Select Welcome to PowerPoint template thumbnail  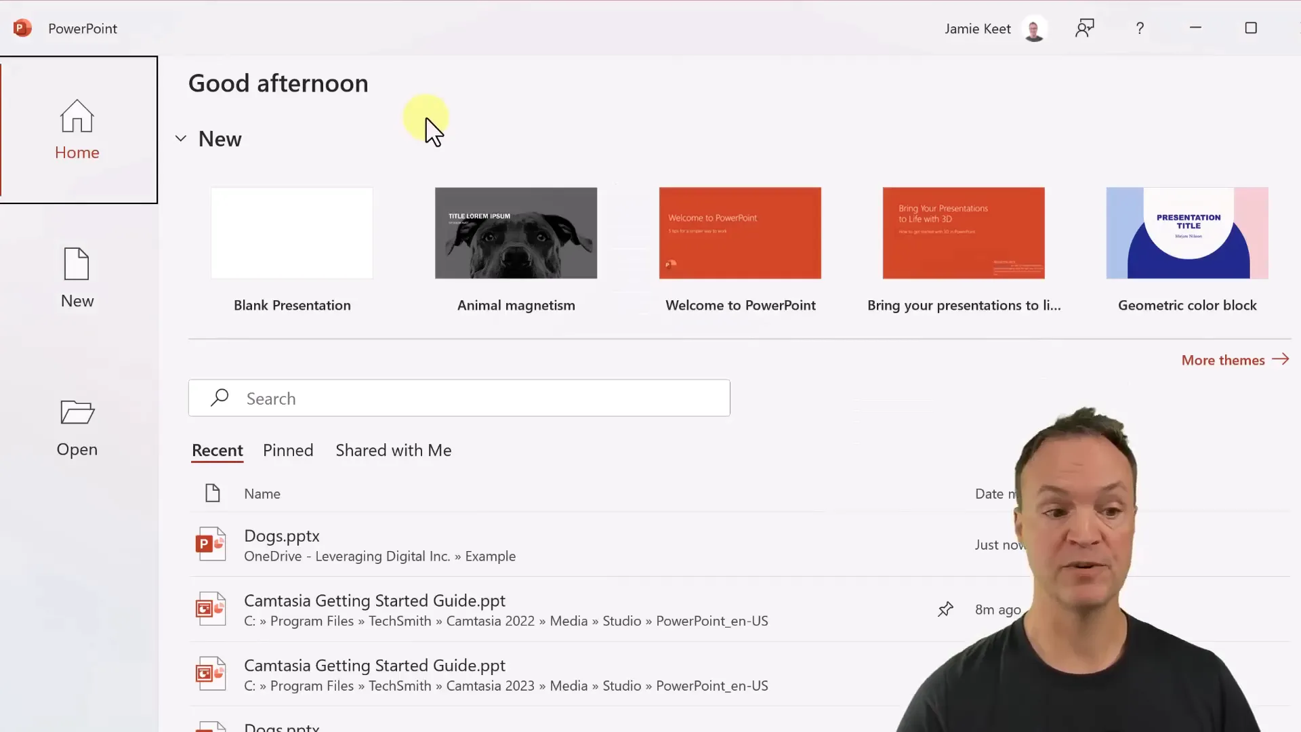pyautogui.click(x=740, y=233)
